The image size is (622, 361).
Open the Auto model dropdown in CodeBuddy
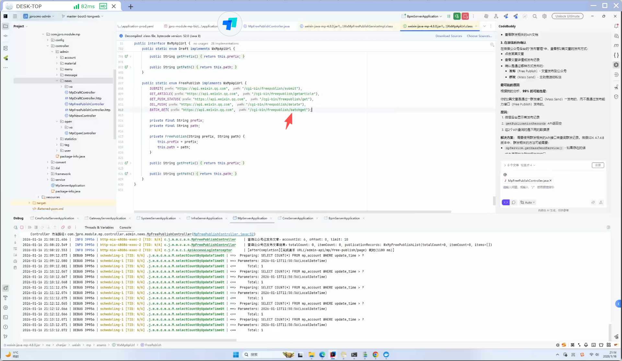coord(528,202)
